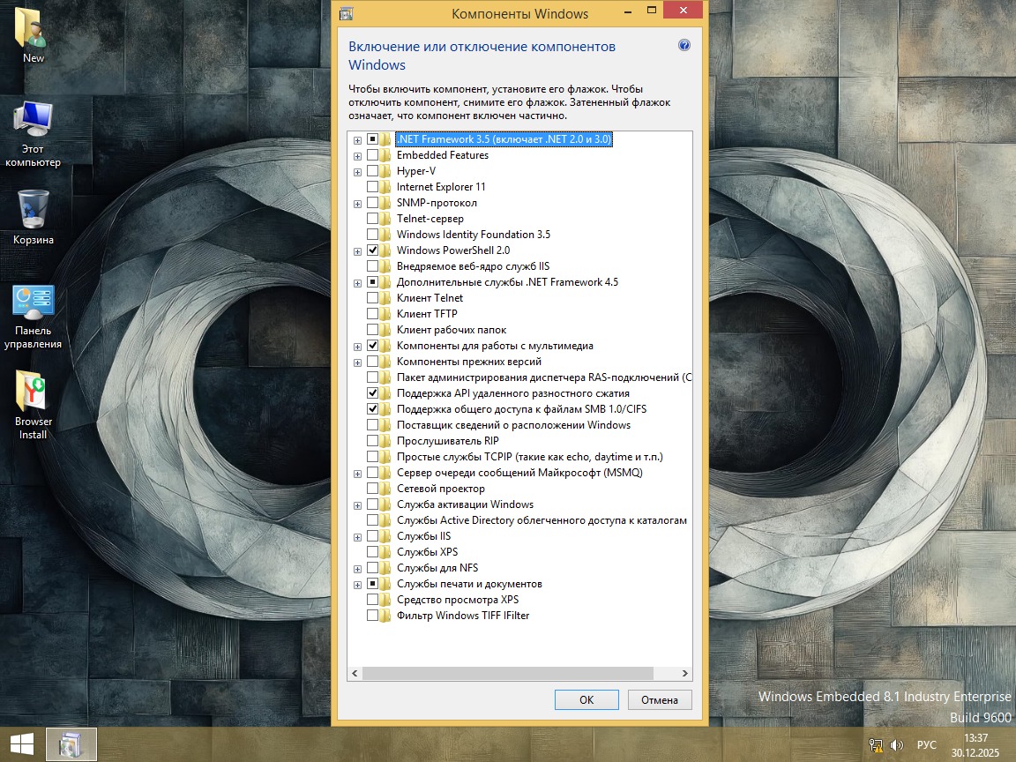Expand the .NET Framework 3.5 node

[x=357, y=139]
